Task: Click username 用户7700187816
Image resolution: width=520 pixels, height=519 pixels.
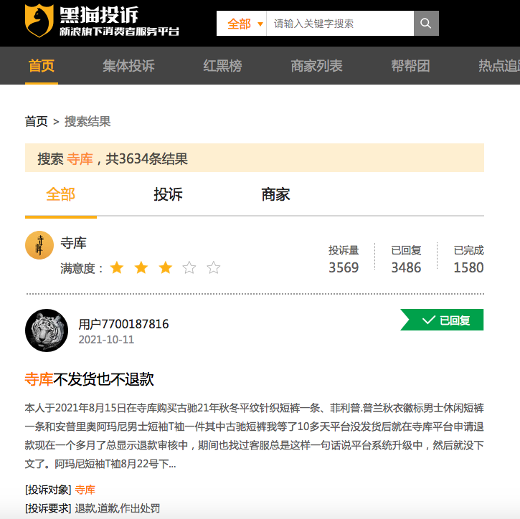Action: [123, 324]
